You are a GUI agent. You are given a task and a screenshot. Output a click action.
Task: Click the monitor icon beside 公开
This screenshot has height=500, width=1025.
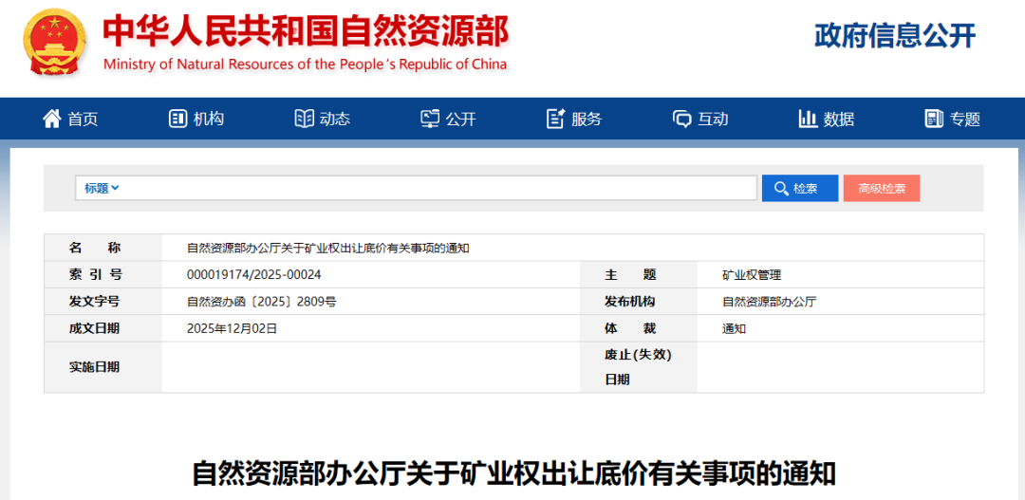(x=430, y=119)
